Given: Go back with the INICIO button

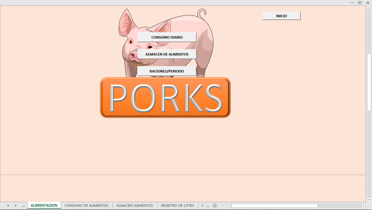Looking at the screenshot, I should click(x=281, y=16).
